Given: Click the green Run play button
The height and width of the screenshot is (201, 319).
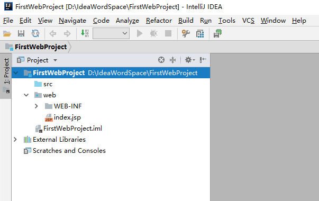Looking at the screenshot, I should click(x=140, y=33).
